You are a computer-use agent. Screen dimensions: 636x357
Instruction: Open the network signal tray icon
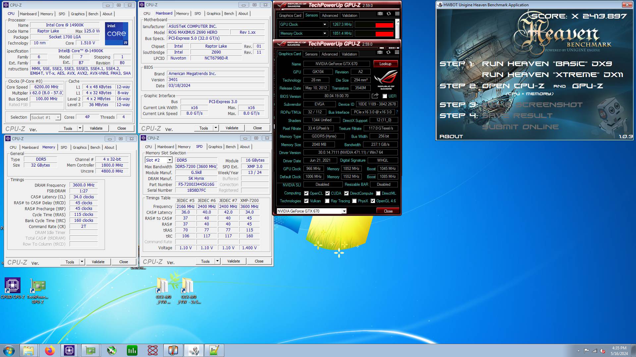595,351
